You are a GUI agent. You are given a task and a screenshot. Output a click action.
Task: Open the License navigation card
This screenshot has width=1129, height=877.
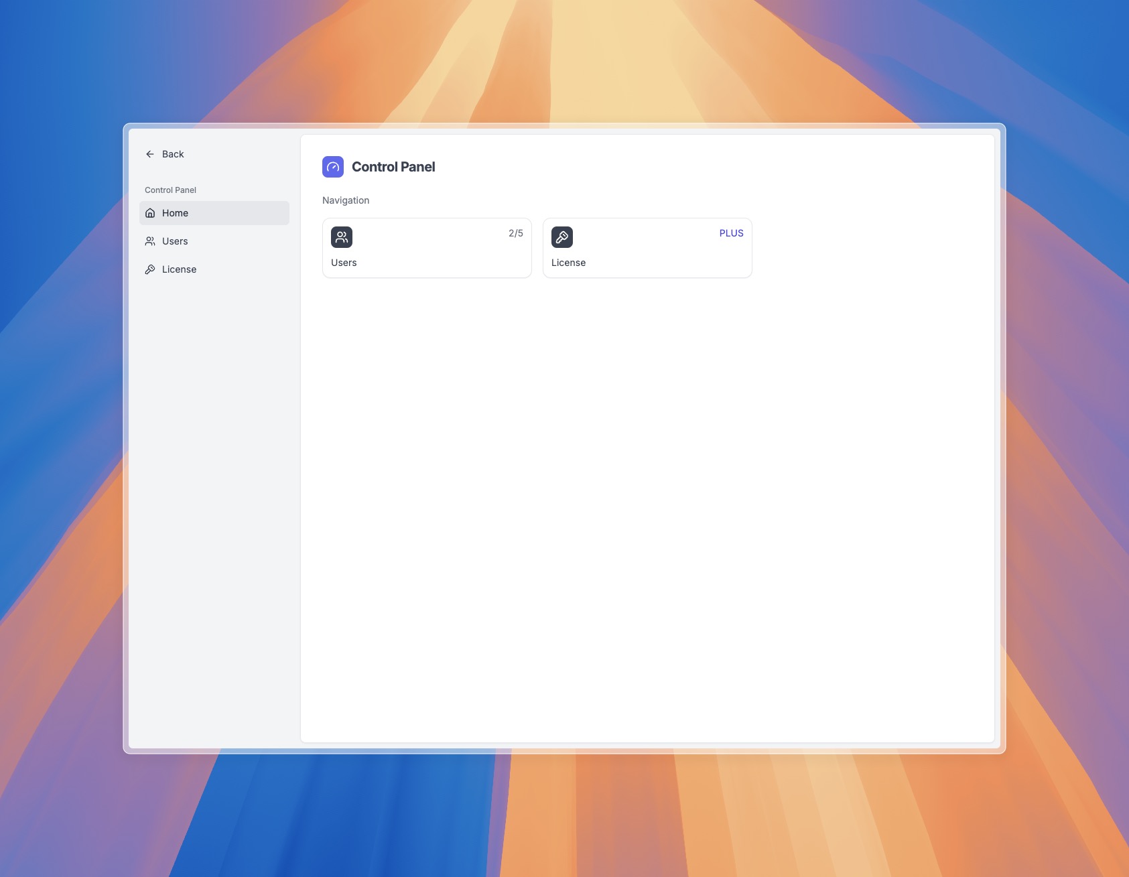(x=647, y=248)
